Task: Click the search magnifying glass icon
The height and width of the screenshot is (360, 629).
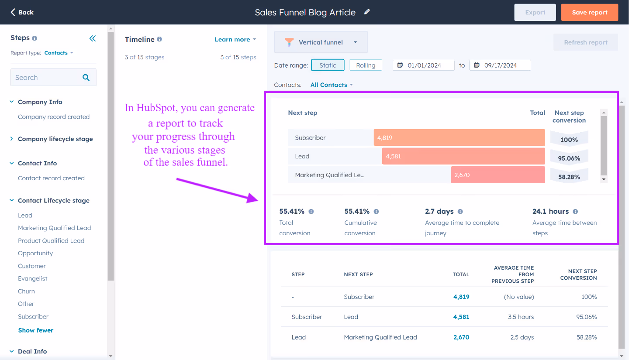Action: pos(86,77)
